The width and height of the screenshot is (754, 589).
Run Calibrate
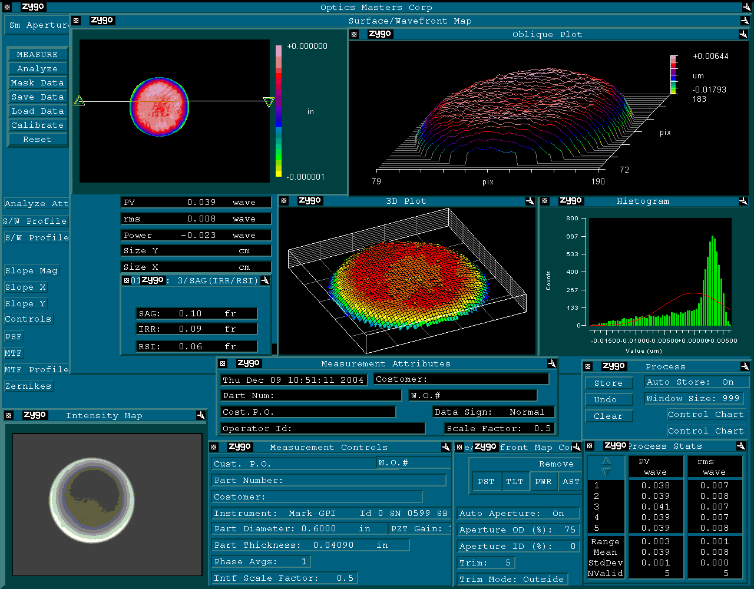click(37, 125)
